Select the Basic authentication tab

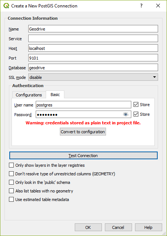coord(55,95)
